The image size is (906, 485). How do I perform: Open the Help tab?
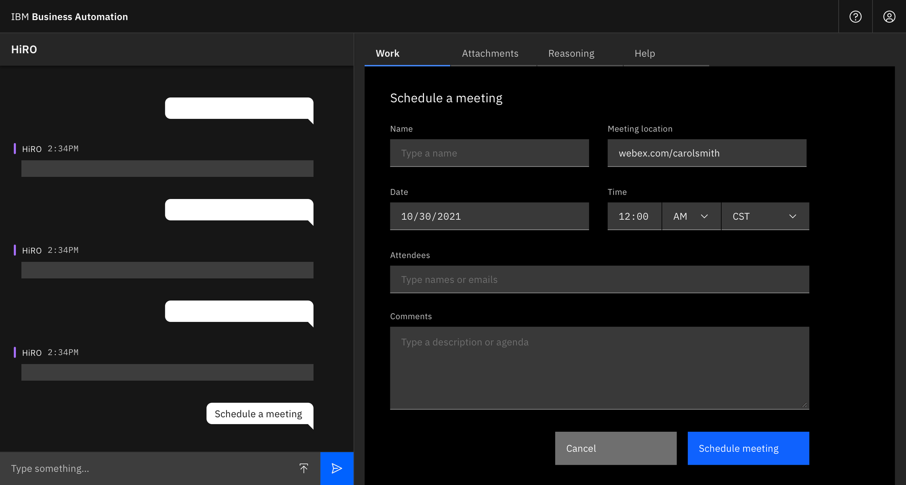pos(666,54)
